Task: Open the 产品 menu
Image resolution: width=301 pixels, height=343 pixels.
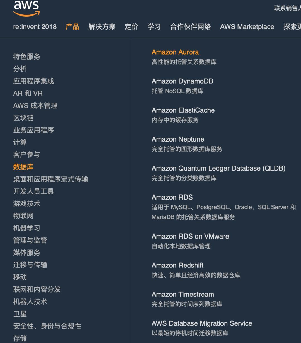Action: coord(72,27)
